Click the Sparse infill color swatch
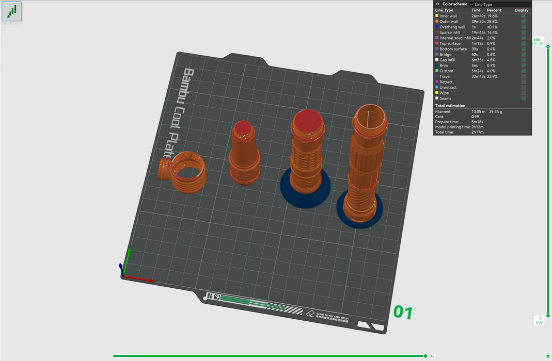This screenshot has width=552, height=361. point(437,32)
